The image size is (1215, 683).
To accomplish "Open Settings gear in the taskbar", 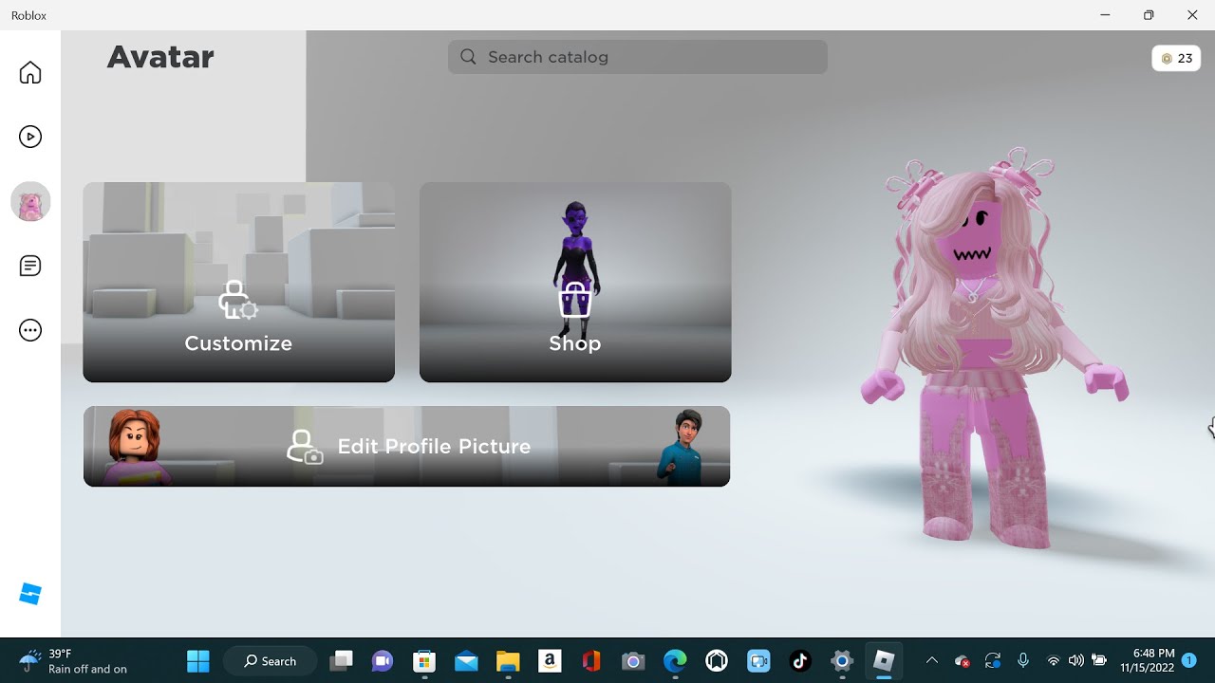I will [x=842, y=660].
